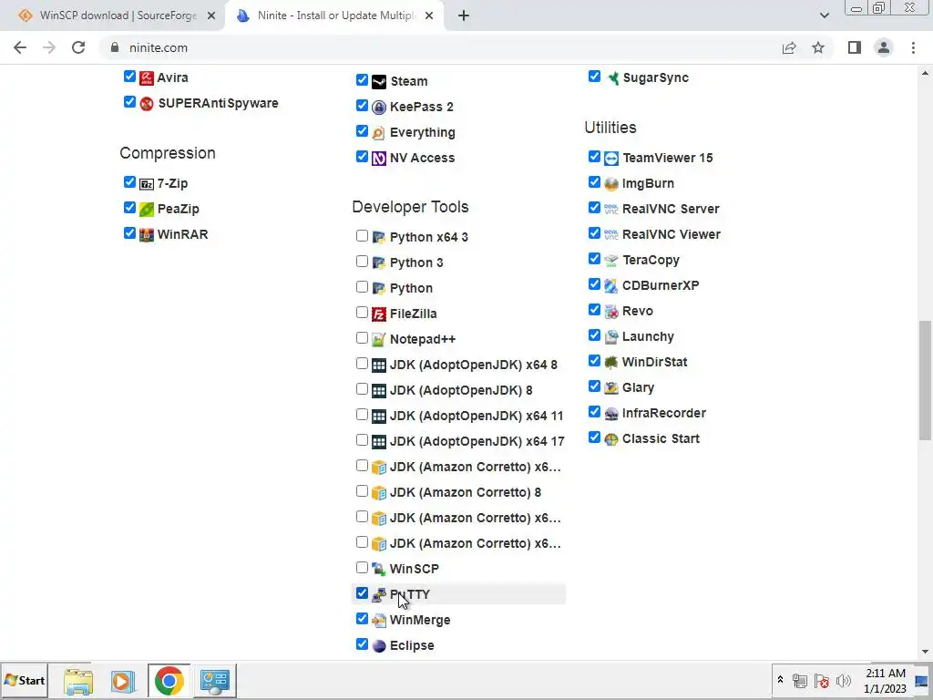Viewport: 933px width, 700px height.
Task: Uncheck the PuTTY checkbox
Action: [x=362, y=593]
